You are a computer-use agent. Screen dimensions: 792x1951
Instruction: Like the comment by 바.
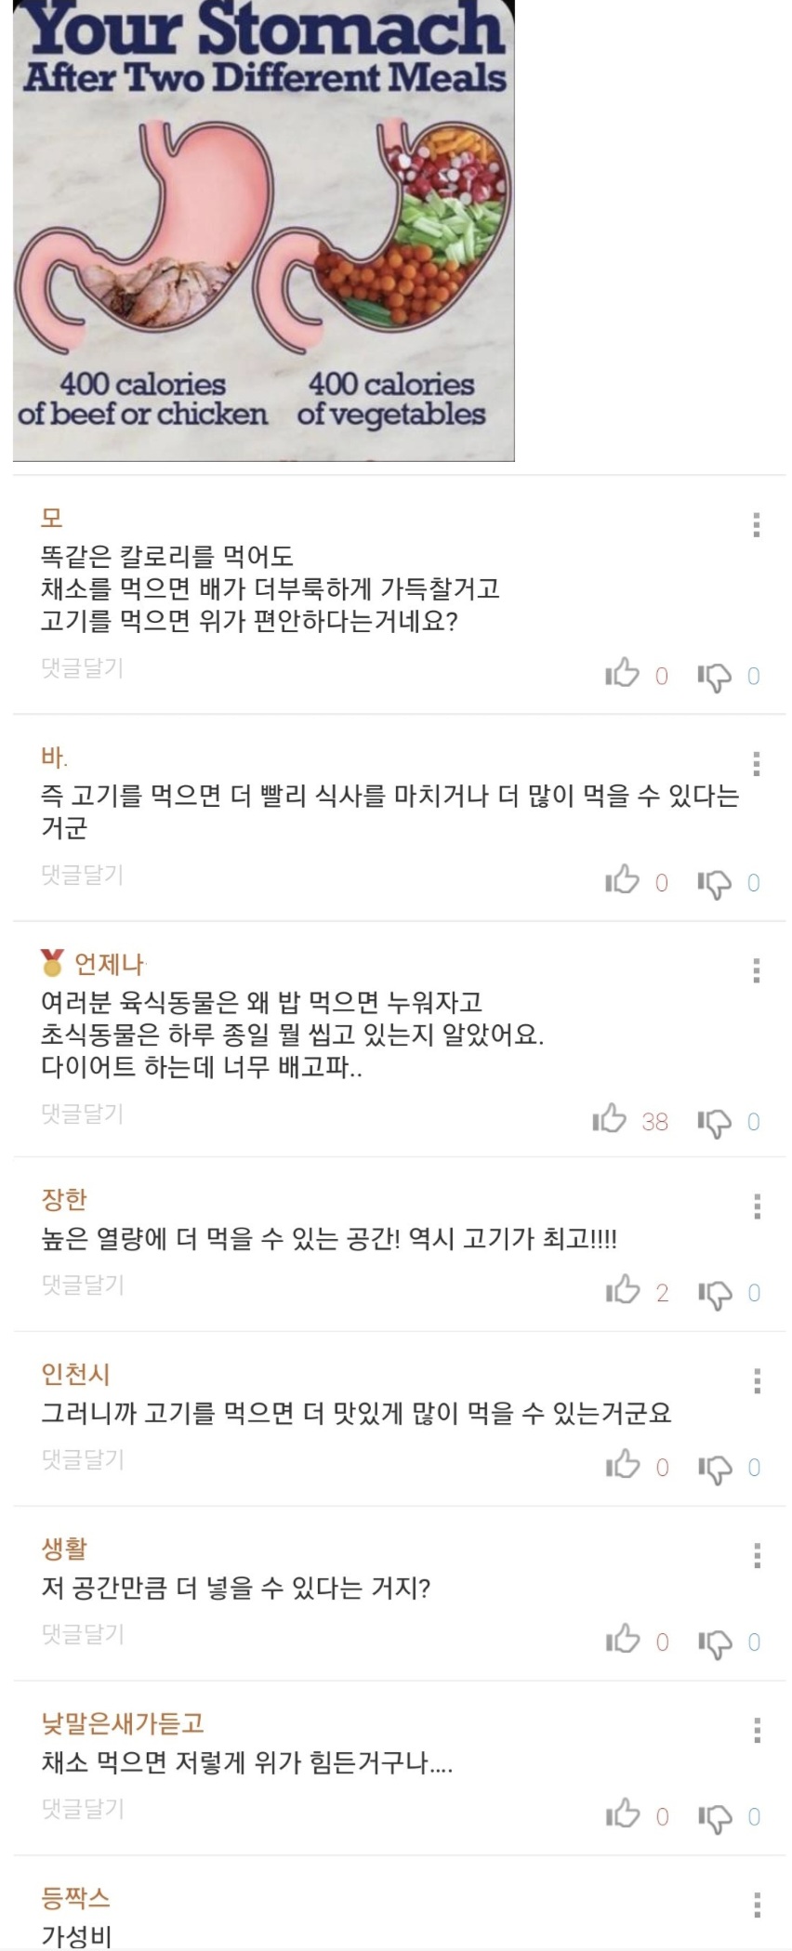coord(623,879)
